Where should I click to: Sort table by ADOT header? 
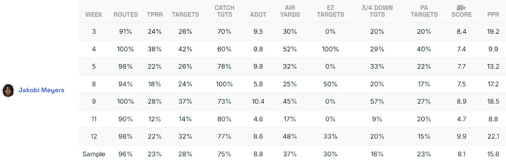(258, 15)
